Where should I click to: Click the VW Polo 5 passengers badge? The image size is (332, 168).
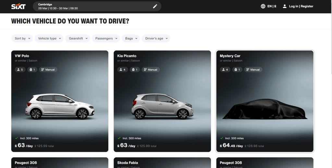20,69
